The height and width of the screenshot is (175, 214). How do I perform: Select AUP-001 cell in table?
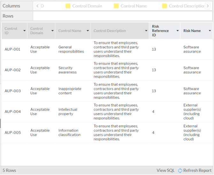(12, 49)
